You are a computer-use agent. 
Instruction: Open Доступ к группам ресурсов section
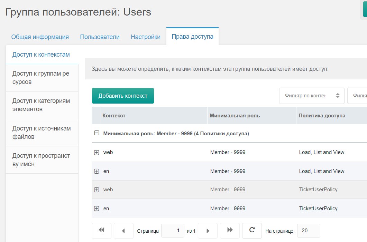pyautogui.click(x=42, y=78)
